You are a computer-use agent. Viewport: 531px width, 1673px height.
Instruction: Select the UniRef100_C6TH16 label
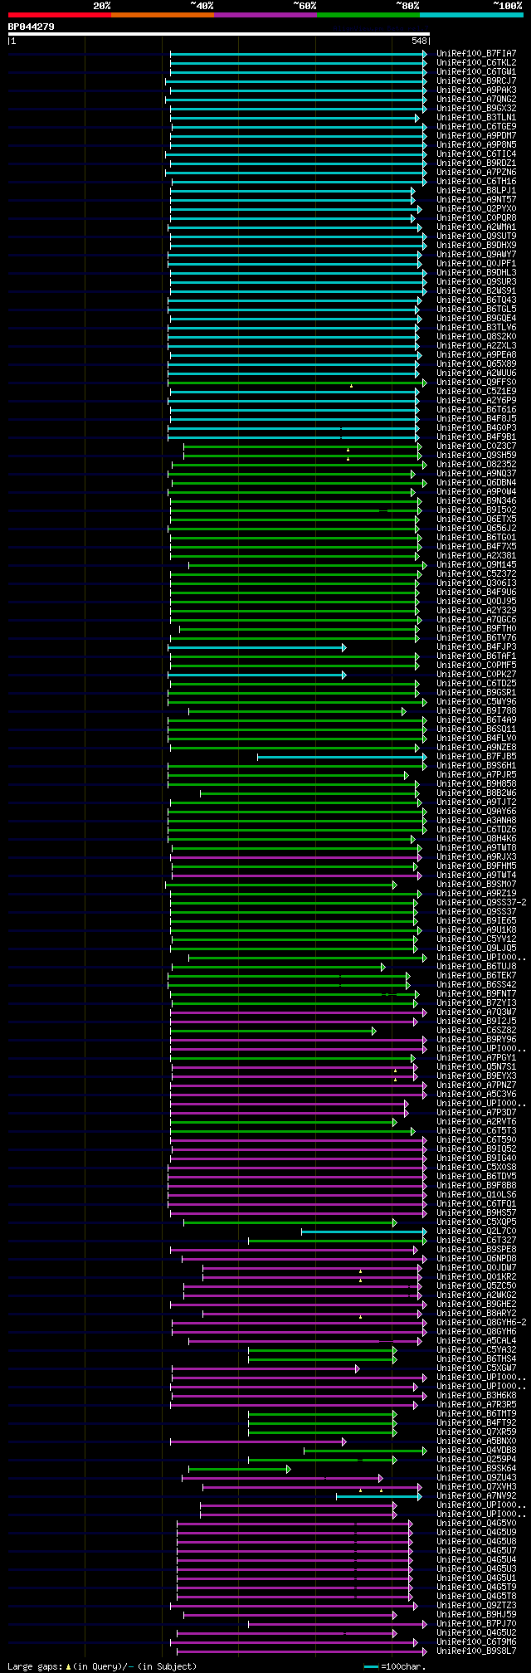tap(476, 181)
